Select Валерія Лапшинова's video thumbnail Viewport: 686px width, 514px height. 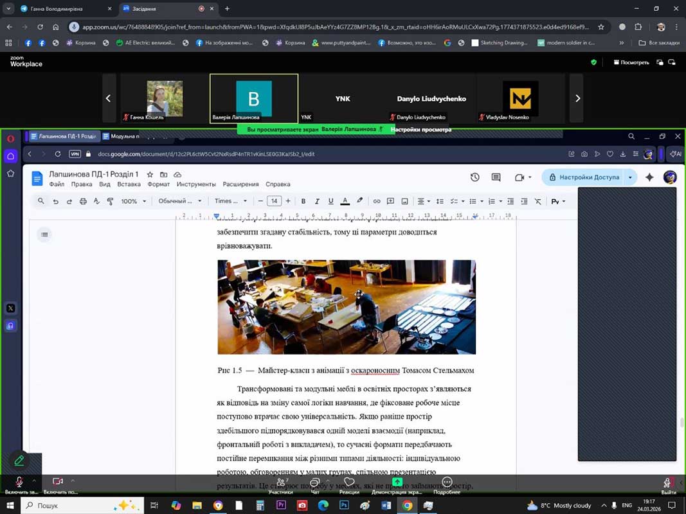254,98
